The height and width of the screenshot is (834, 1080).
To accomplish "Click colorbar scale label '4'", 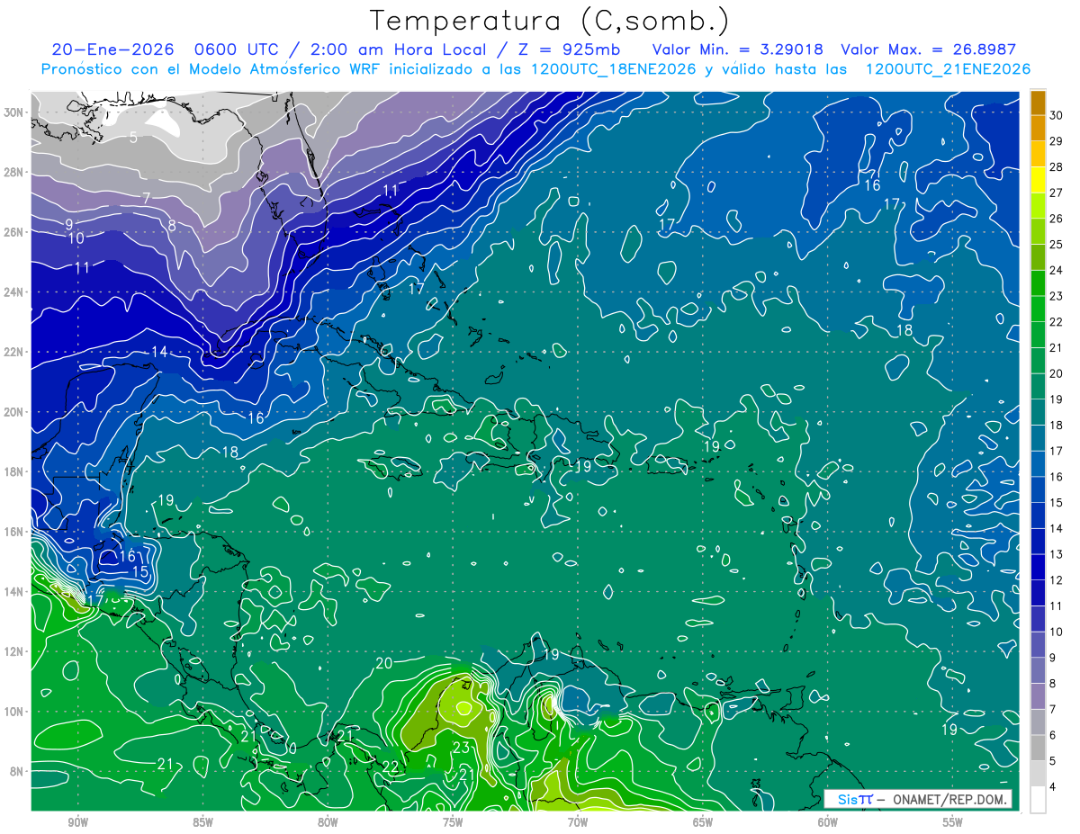I will click(1054, 787).
